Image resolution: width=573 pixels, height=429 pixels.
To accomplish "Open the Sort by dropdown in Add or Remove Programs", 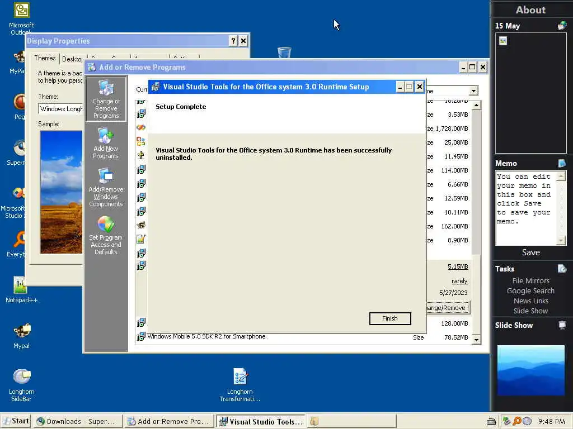I will tap(473, 91).
